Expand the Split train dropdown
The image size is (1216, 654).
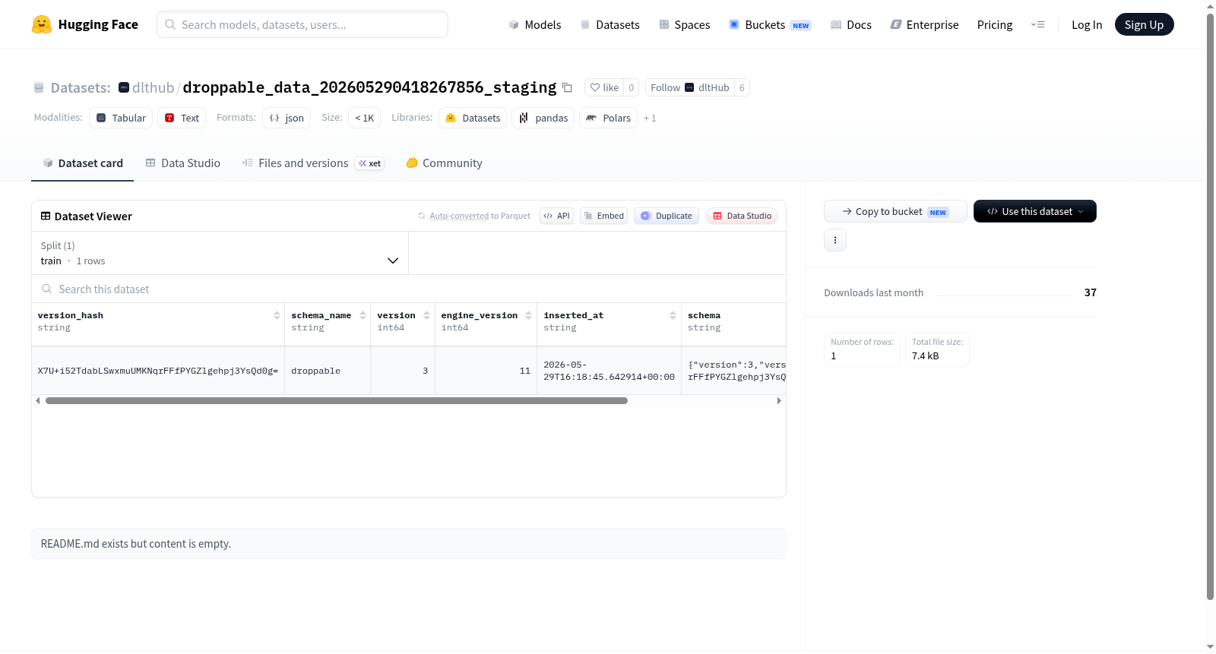tap(220, 253)
